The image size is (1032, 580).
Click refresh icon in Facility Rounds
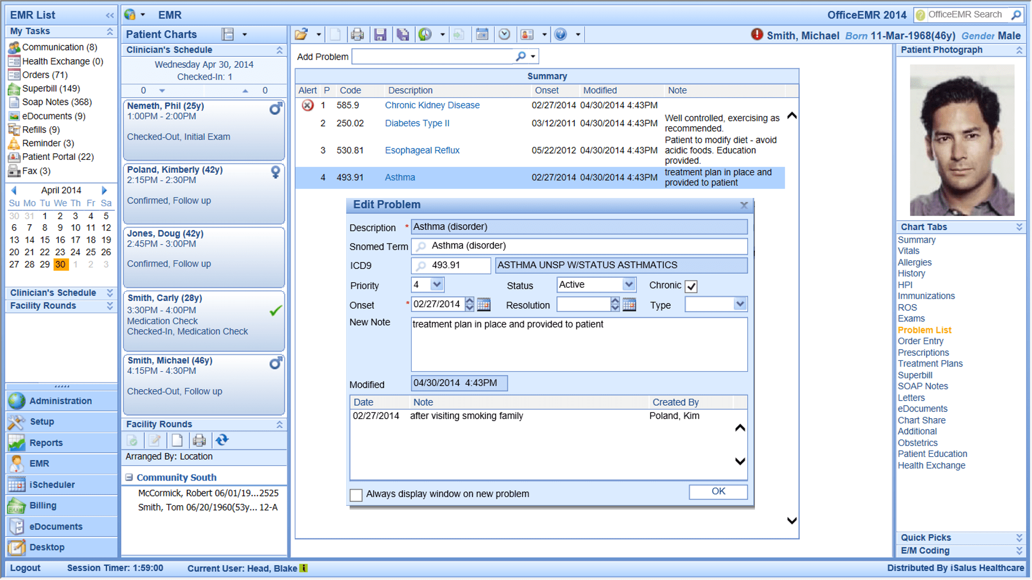click(x=222, y=440)
